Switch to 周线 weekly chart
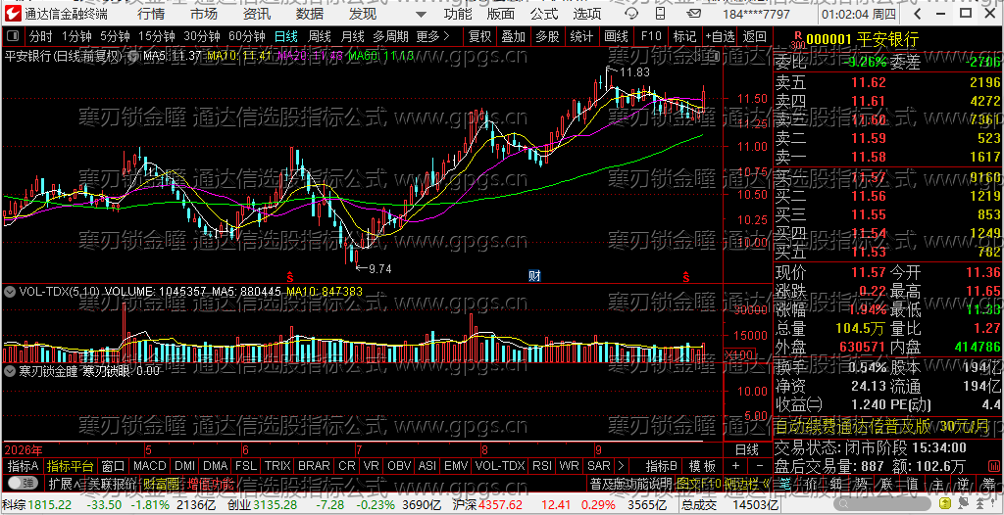 point(320,36)
